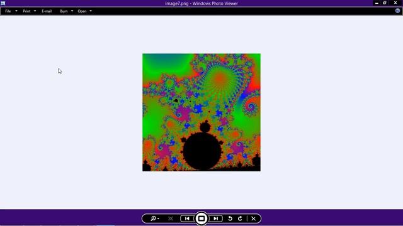Expand the File menu dropdown arrow
Screen dimensions: 403x226
(x=16, y=11)
